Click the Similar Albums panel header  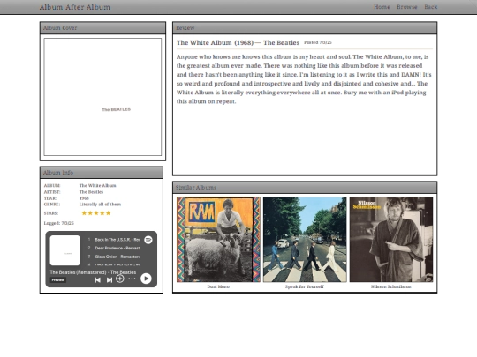point(305,188)
